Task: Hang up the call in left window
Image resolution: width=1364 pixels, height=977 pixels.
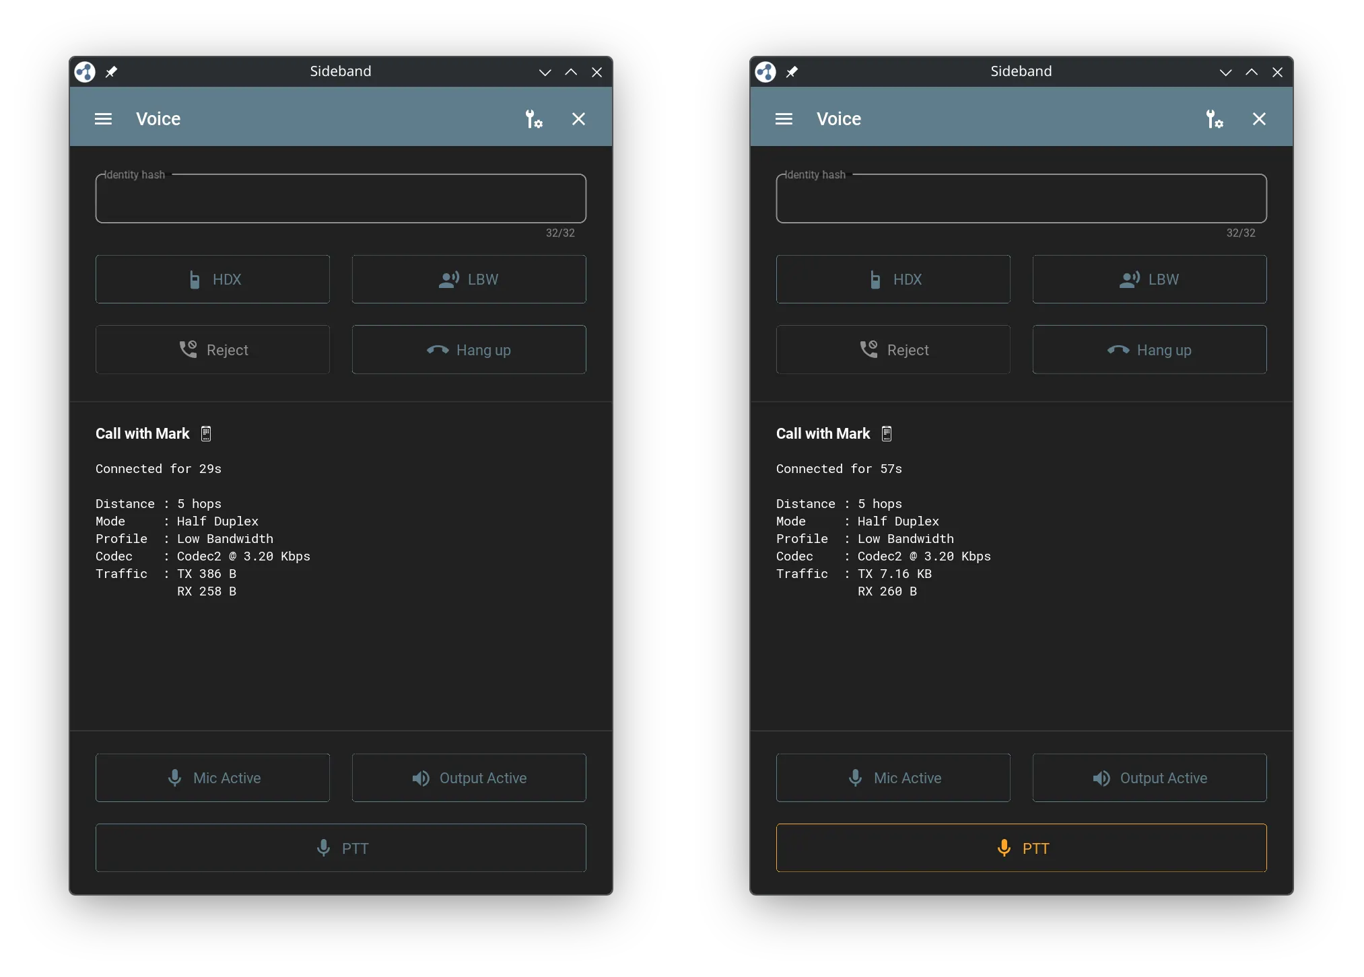Action: (x=469, y=350)
